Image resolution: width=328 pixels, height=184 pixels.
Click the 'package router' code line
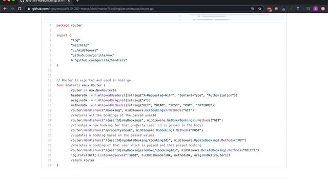69,25
